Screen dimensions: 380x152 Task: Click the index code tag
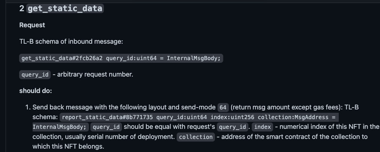(x=263, y=127)
